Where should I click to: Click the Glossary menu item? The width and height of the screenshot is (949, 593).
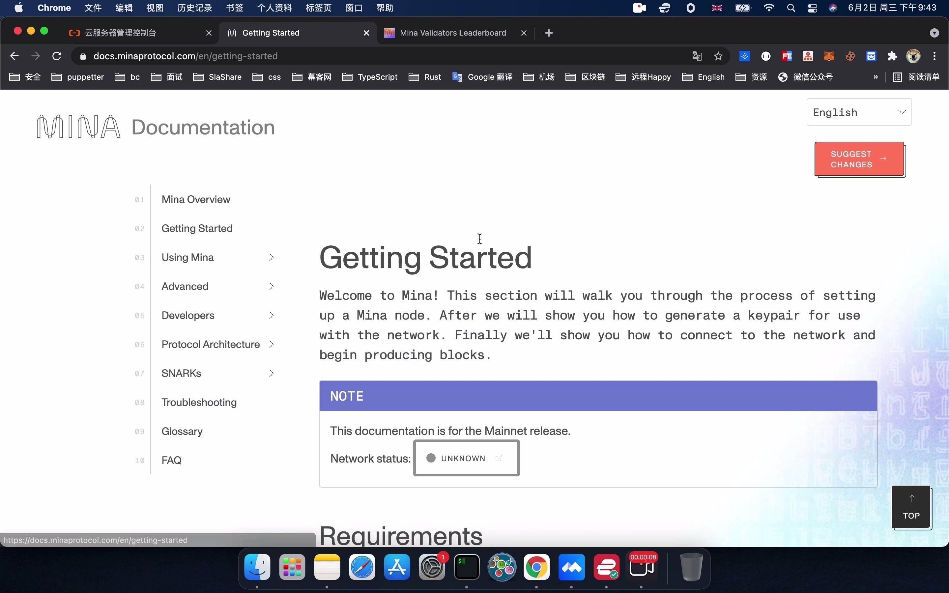tap(183, 430)
